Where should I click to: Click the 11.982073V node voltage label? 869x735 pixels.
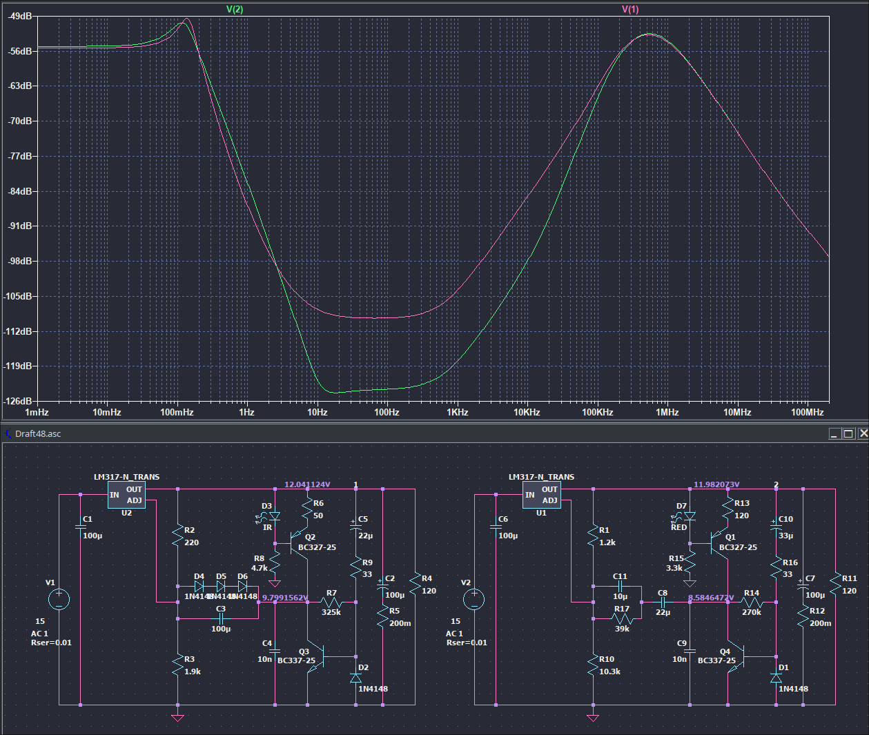coord(716,484)
